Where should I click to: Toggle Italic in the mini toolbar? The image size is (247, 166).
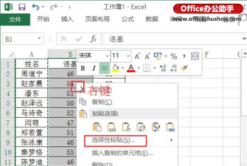point(94,68)
